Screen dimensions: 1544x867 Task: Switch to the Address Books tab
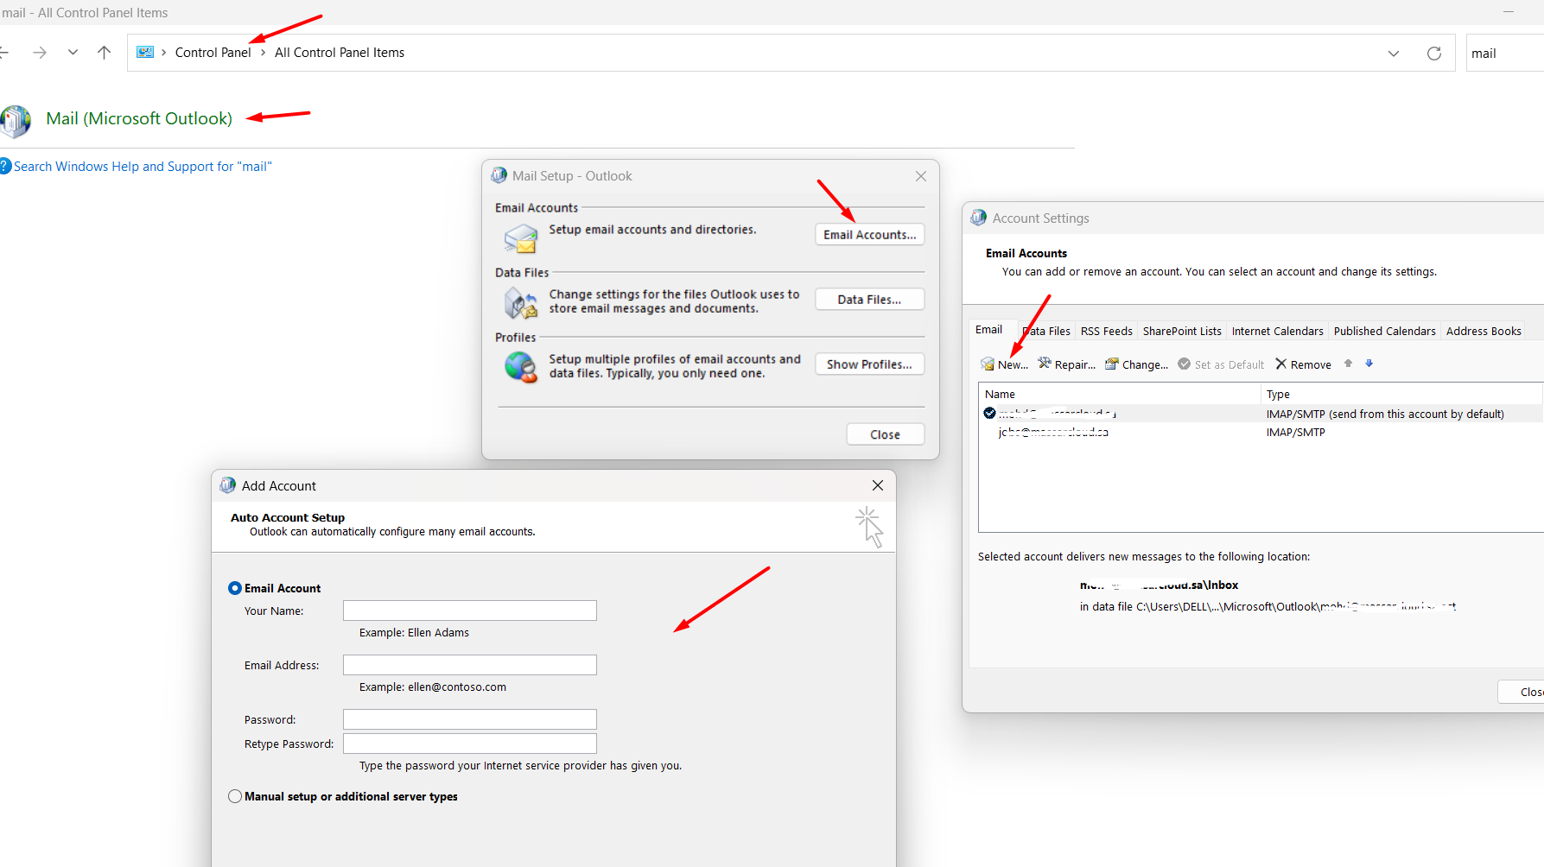[1484, 332]
